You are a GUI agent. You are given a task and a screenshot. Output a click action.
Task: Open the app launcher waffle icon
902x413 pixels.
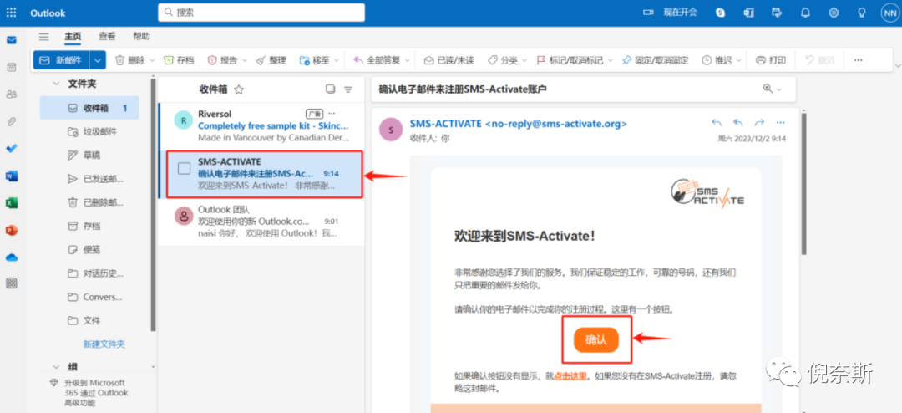[12, 13]
